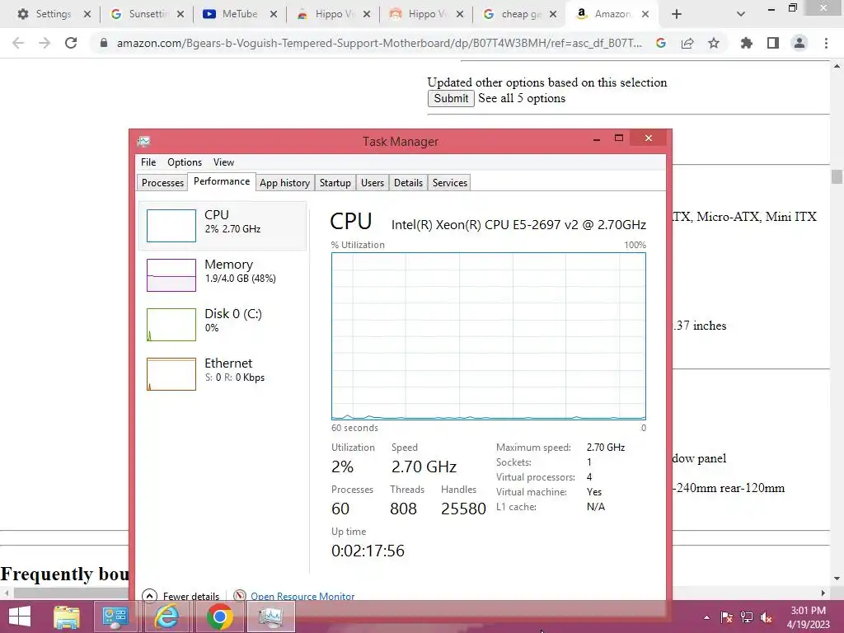Click the Handles value 25580
Image resolution: width=844 pixels, height=633 pixels.
463,509
